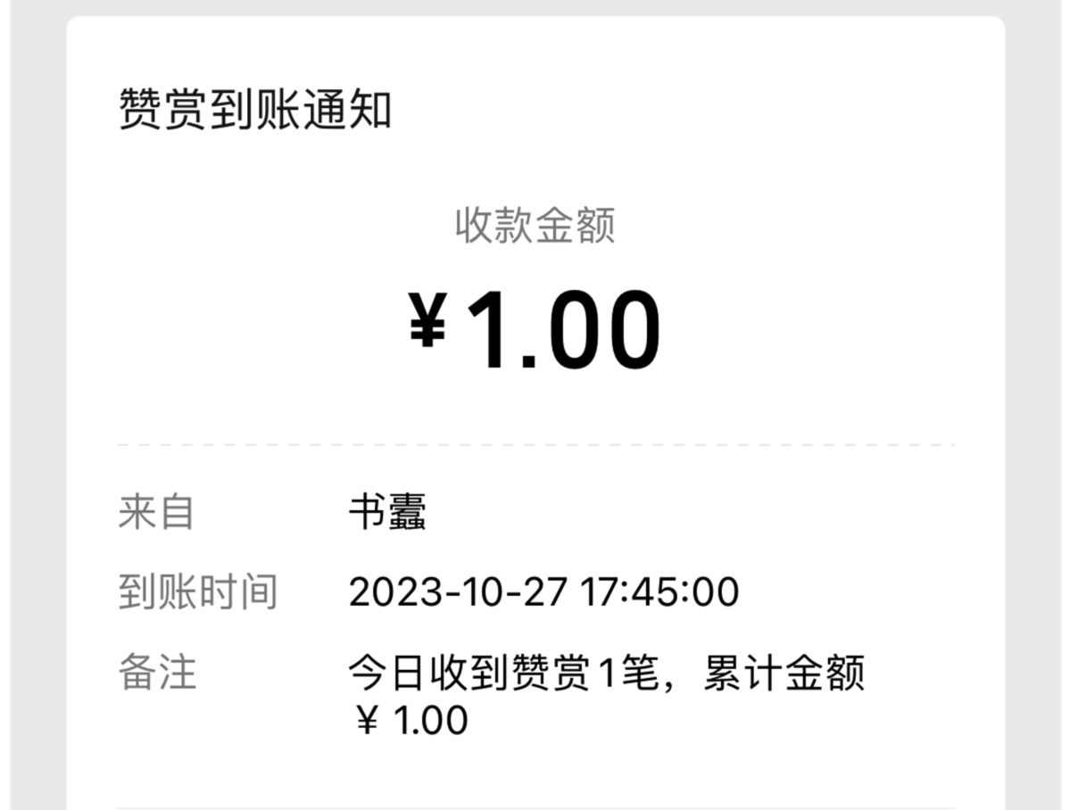The image size is (1078, 810).
Task: Click the 收款金额 label
Action: [x=535, y=225]
